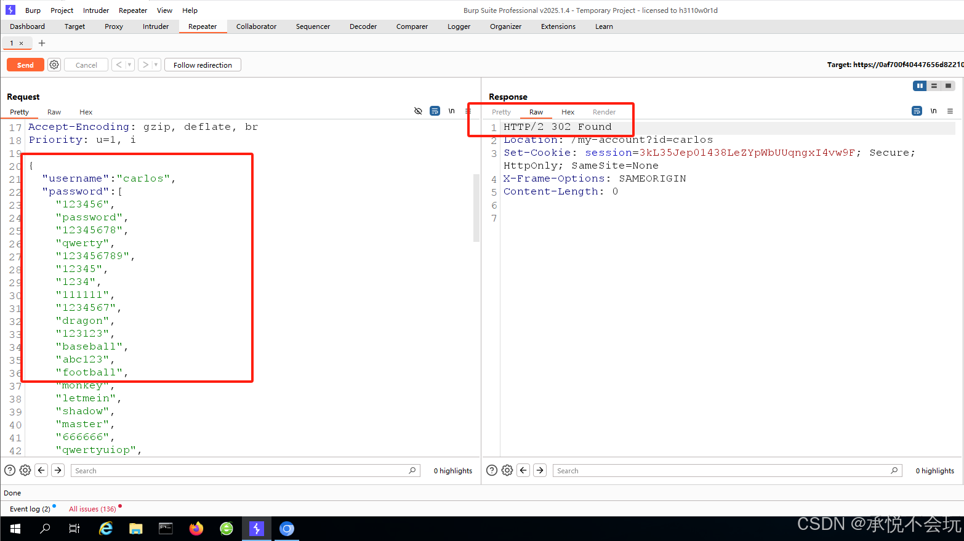Click Follow redirection button

(x=203, y=65)
